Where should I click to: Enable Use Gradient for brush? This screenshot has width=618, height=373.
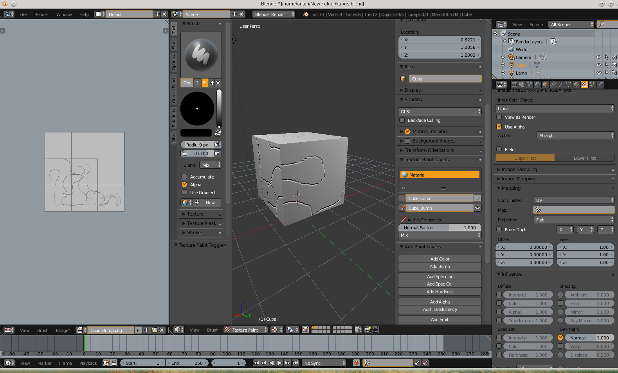184,192
